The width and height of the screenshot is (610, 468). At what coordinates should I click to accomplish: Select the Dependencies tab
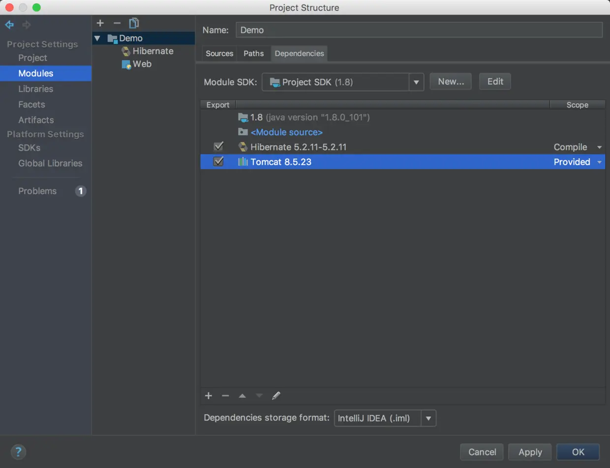(299, 54)
